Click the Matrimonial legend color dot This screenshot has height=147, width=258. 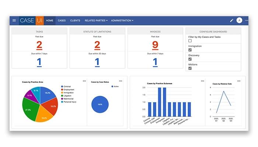pos(62,99)
